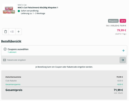Click the Club Rabatte label
Screen dimensions: 129x101
click(x=11, y=81)
